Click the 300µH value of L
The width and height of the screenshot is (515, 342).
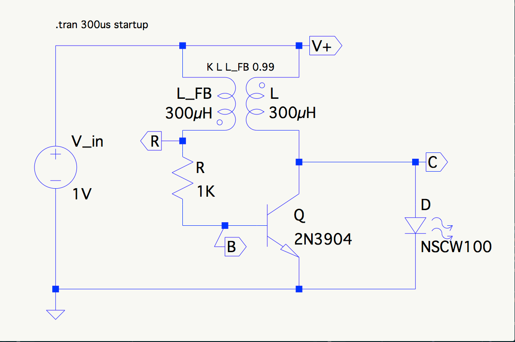(293, 113)
